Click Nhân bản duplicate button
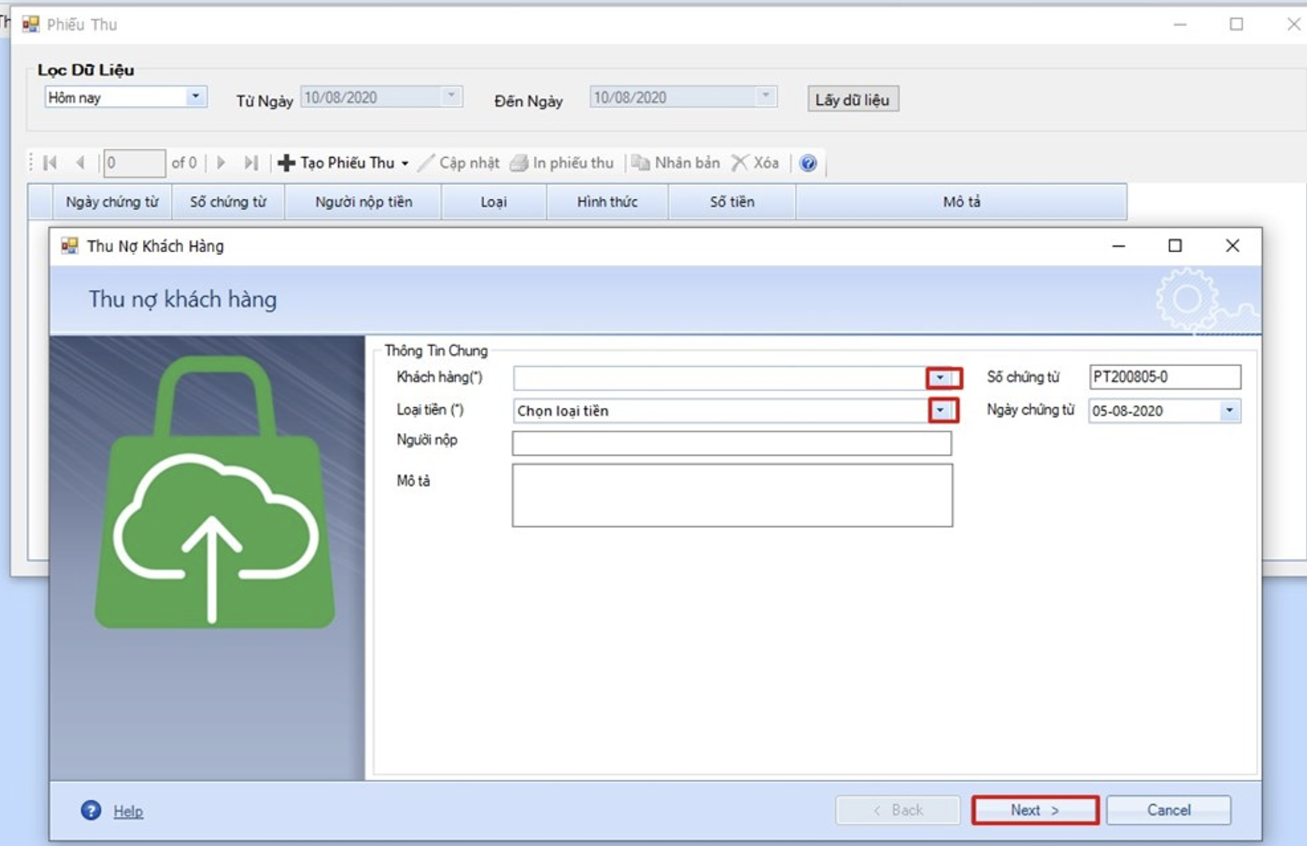This screenshot has width=1307, height=846. pyautogui.click(x=676, y=163)
